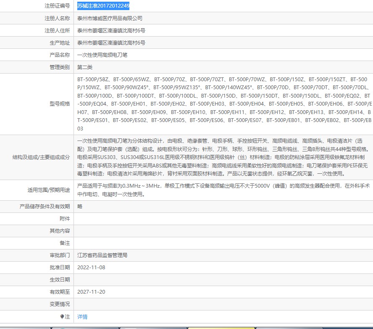
Task: Click the 结构及组成/主要组成成分 label
Action: point(41,157)
